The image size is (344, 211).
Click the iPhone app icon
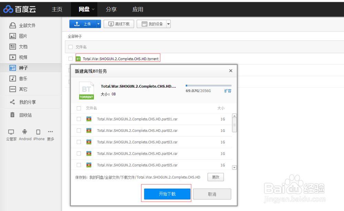(39, 132)
